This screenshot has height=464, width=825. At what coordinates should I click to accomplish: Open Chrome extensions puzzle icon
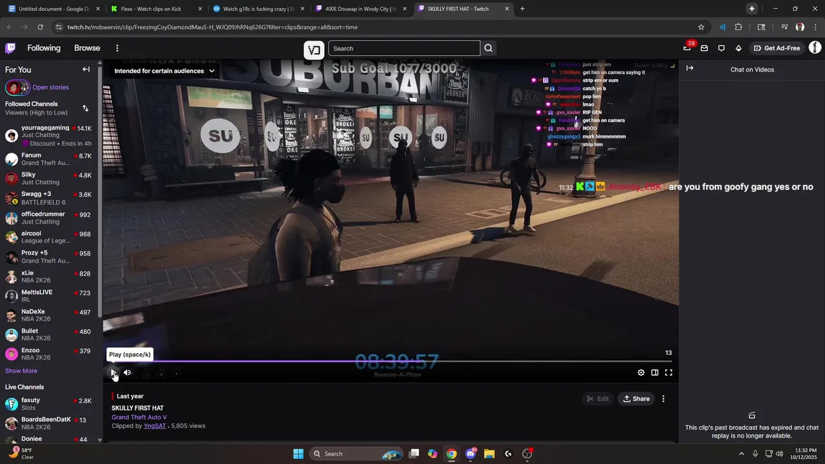(x=739, y=27)
